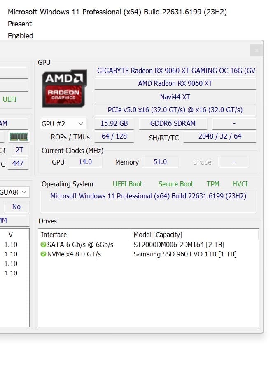This screenshot has height=374, width=280.
Task: Click the 15.92 GB memory size value
Action: (114, 124)
